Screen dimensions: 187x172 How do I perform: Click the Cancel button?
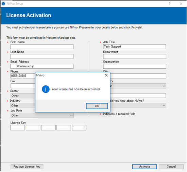point(171,167)
